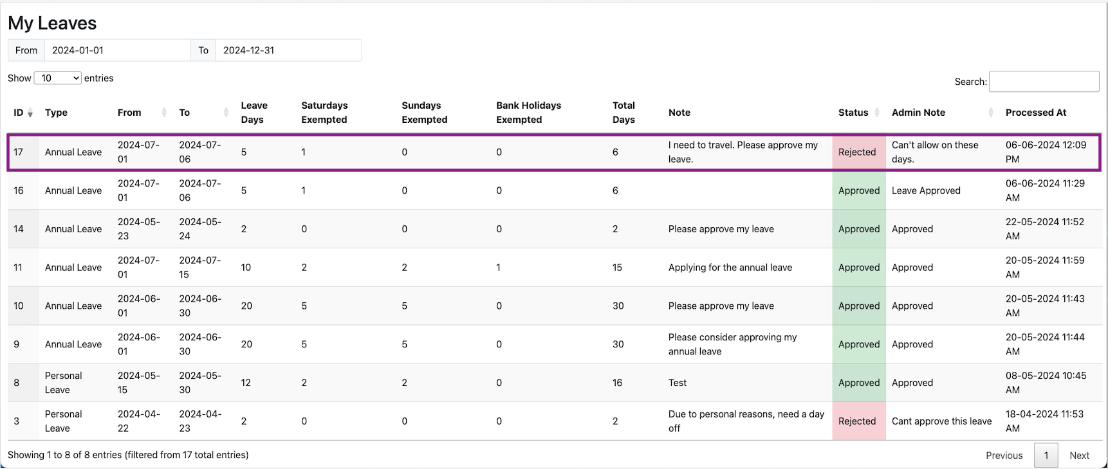Viewport: 1108px width, 469px height.
Task: Click the Processed At column header
Action: (x=1035, y=113)
